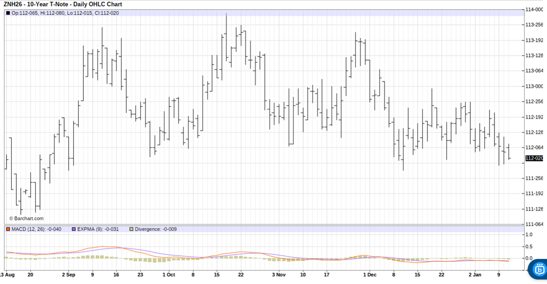
Task: Click the tan Divergence legend swatch
Action: pos(131,229)
